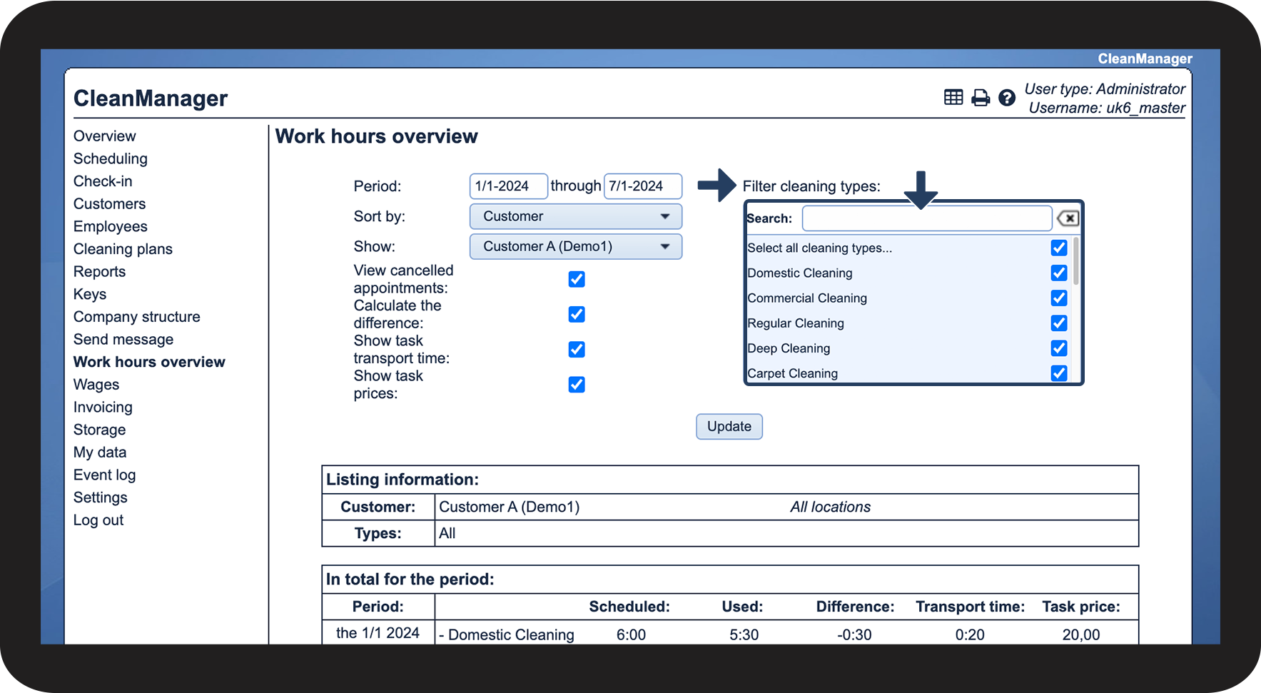Viewport: 1261px width, 693px height.
Task: Open Scheduling from the sidebar
Action: [x=111, y=158]
